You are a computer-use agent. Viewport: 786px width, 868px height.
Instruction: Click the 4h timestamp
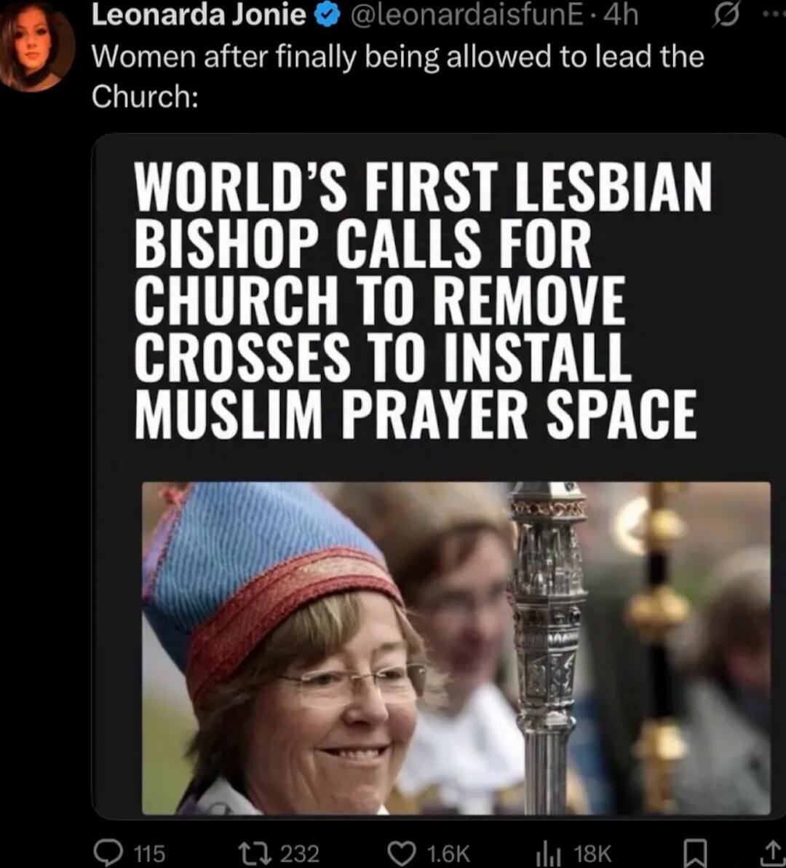pos(622,16)
